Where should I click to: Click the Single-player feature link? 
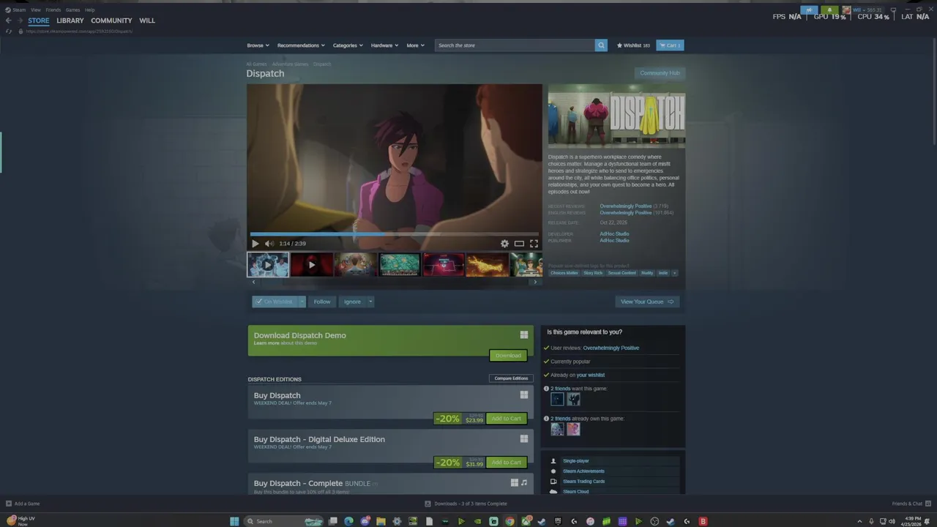576,461
